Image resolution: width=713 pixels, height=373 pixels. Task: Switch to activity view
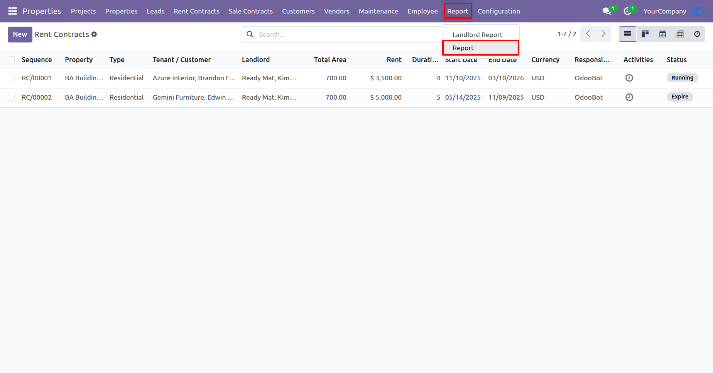[697, 34]
